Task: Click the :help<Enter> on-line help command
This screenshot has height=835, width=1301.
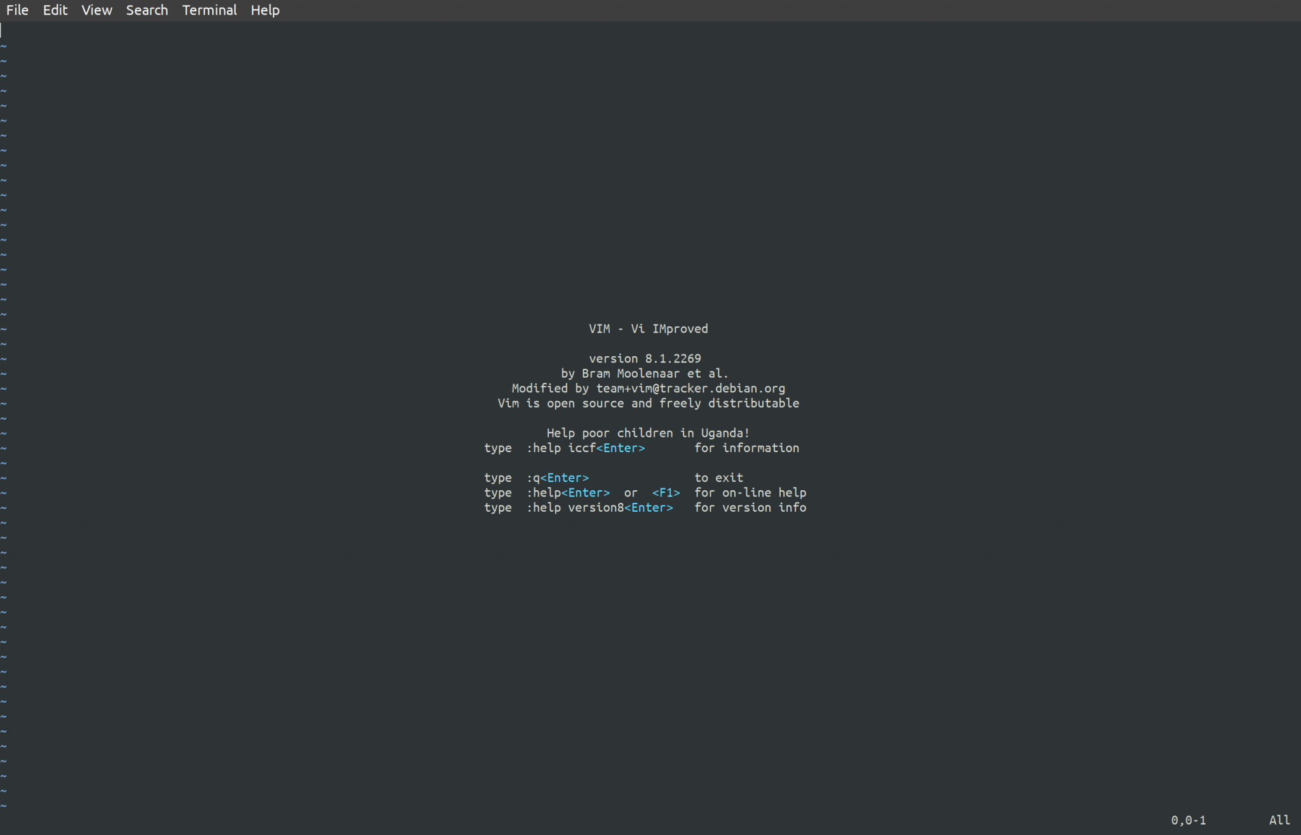Action: [570, 492]
